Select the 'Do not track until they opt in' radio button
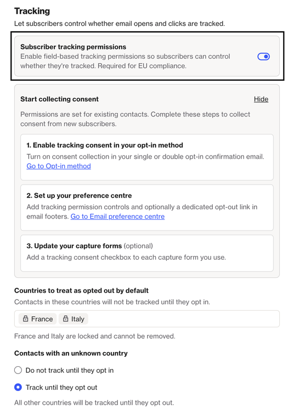 coord(18,370)
